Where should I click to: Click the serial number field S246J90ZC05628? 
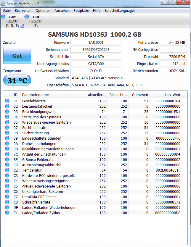click(96, 50)
